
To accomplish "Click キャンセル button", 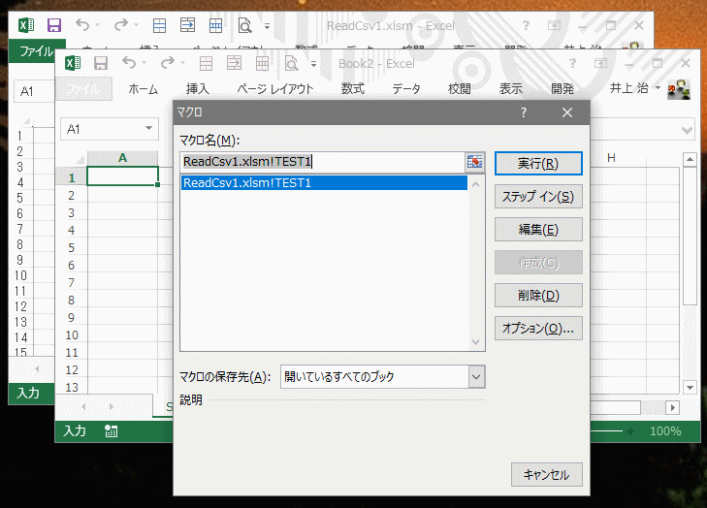I will (x=546, y=475).
